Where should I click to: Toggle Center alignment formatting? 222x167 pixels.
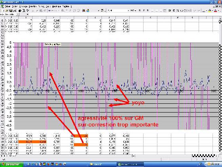pos(157,10)
